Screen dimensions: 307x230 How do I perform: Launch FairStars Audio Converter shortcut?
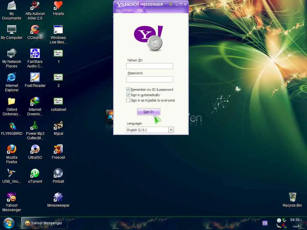(x=35, y=58)
